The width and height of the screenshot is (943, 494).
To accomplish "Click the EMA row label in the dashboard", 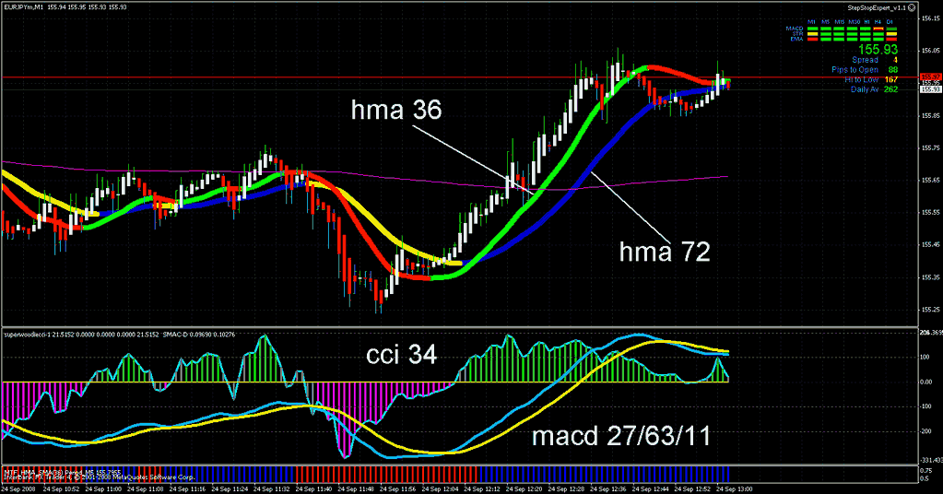I will coord(796,39).
